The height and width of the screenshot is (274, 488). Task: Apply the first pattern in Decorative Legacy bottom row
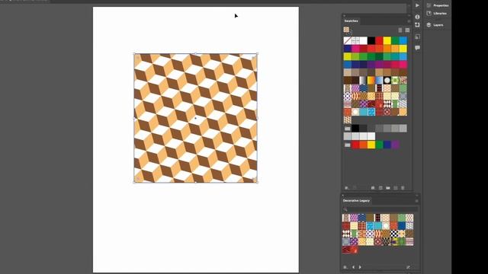[346, 250]
